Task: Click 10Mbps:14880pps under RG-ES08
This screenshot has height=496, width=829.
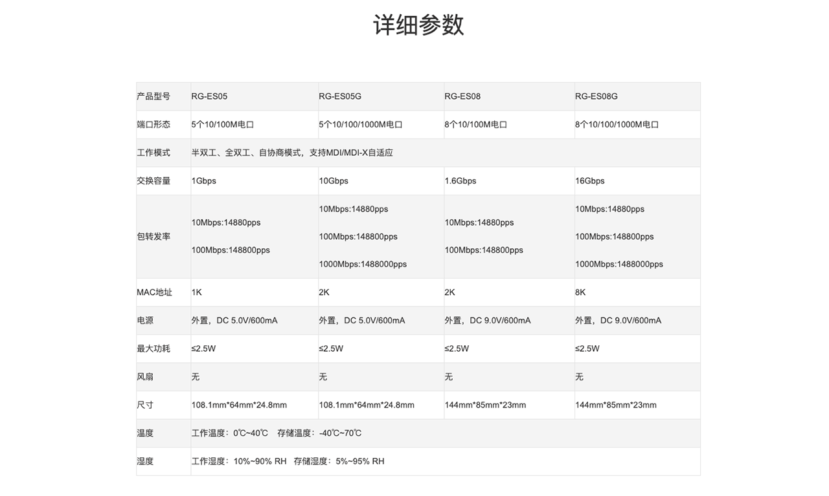Action: [x=479, y=222]
